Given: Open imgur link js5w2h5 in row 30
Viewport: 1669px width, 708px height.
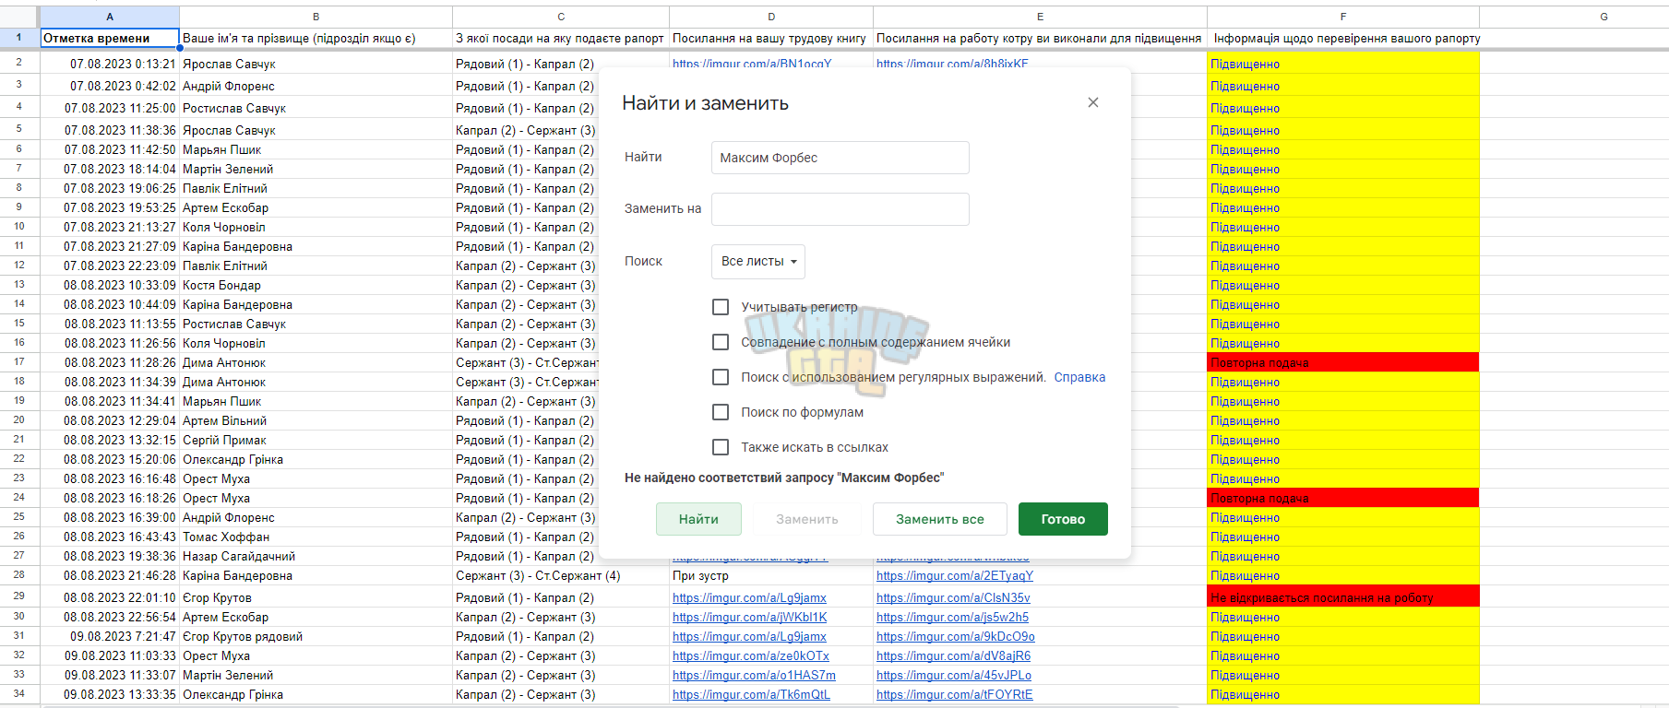Looking at the screenshot, I should (952, 618).
